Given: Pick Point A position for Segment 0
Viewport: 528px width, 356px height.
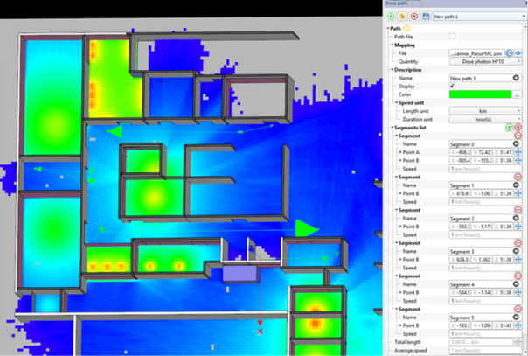Looking at the screenshot, I should (x=518, y=152).
